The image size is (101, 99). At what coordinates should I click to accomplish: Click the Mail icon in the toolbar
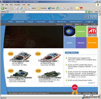pos(63,8)
